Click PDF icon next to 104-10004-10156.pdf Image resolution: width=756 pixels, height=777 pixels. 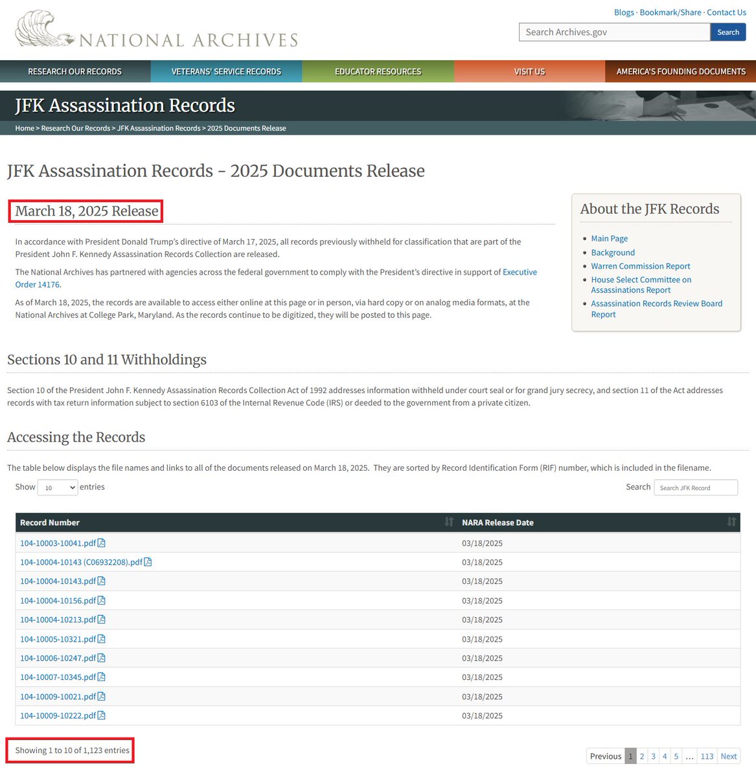click(x=101, y=601)
